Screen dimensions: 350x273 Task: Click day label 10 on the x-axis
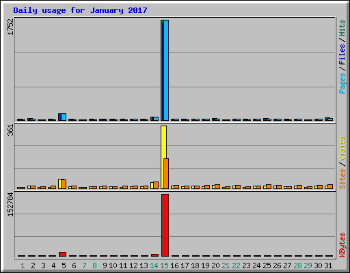point(113,265)
